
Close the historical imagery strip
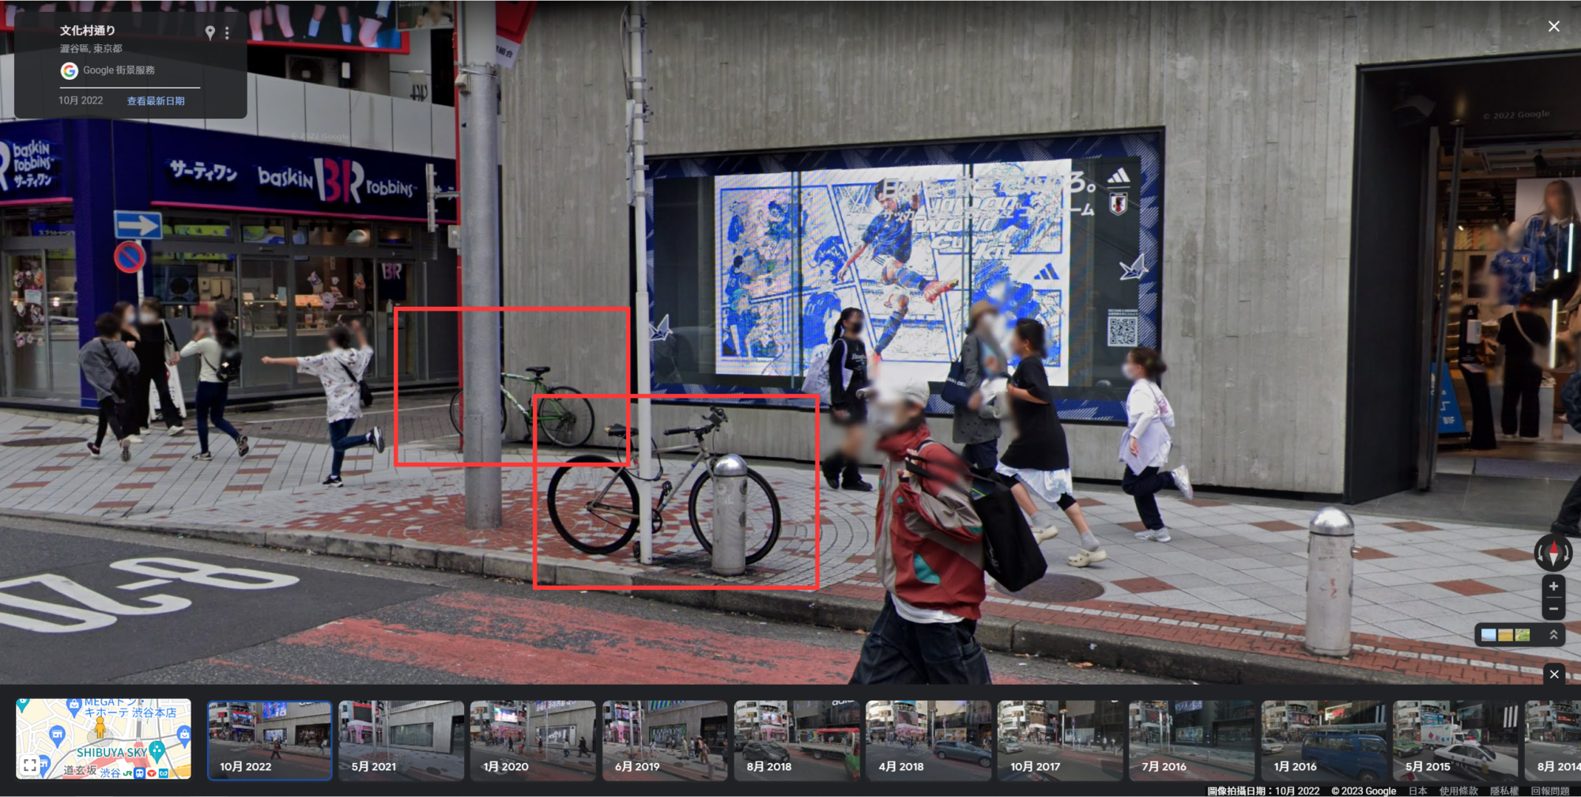point(1554,674)
